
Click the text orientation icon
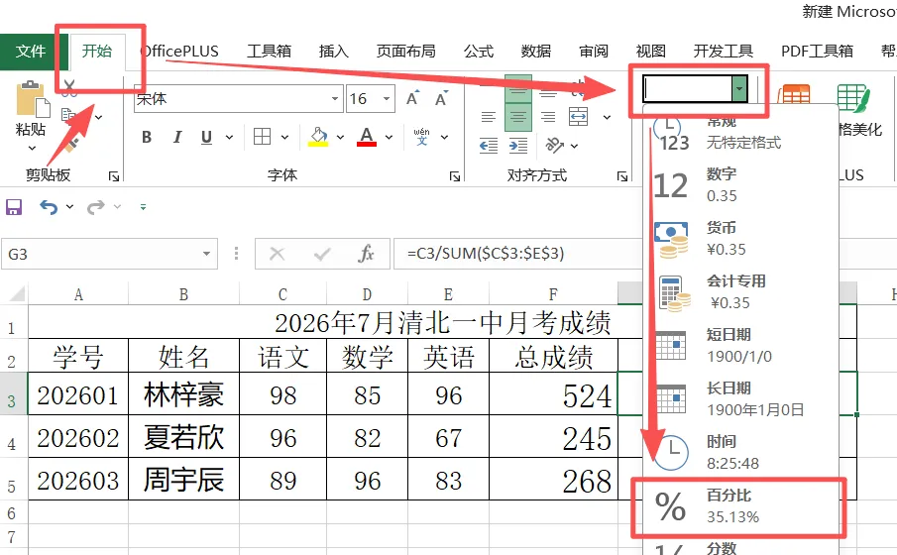[x=554, y=146]
